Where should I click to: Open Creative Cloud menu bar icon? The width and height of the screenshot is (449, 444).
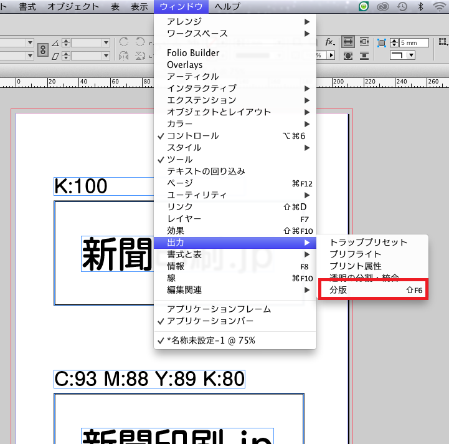click(x=382, y=7)
